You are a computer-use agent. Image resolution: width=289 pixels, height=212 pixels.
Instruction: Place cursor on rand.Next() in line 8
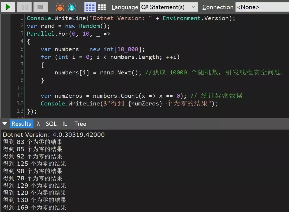pos(120,73)
